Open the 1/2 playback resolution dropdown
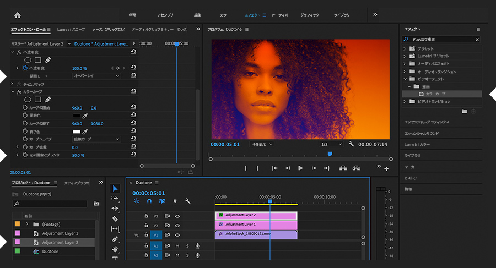The image size is (496, 268). [x=331, y=144]
